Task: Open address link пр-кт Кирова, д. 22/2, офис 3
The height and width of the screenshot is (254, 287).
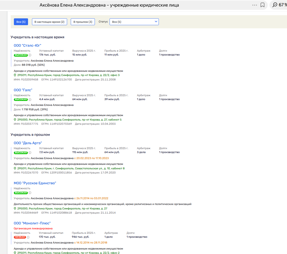Action: click(x=68, y=75)
